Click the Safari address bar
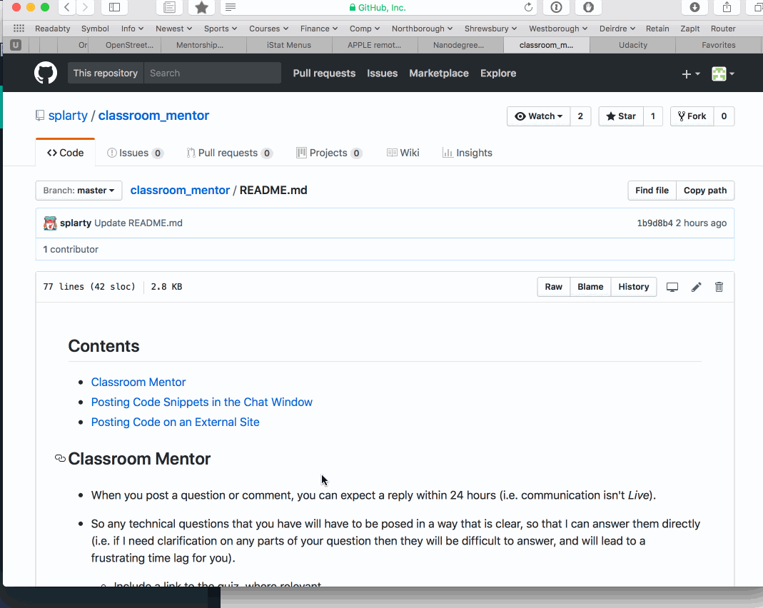The height and width of the screenshot is (608, 763). click(378, 7)
